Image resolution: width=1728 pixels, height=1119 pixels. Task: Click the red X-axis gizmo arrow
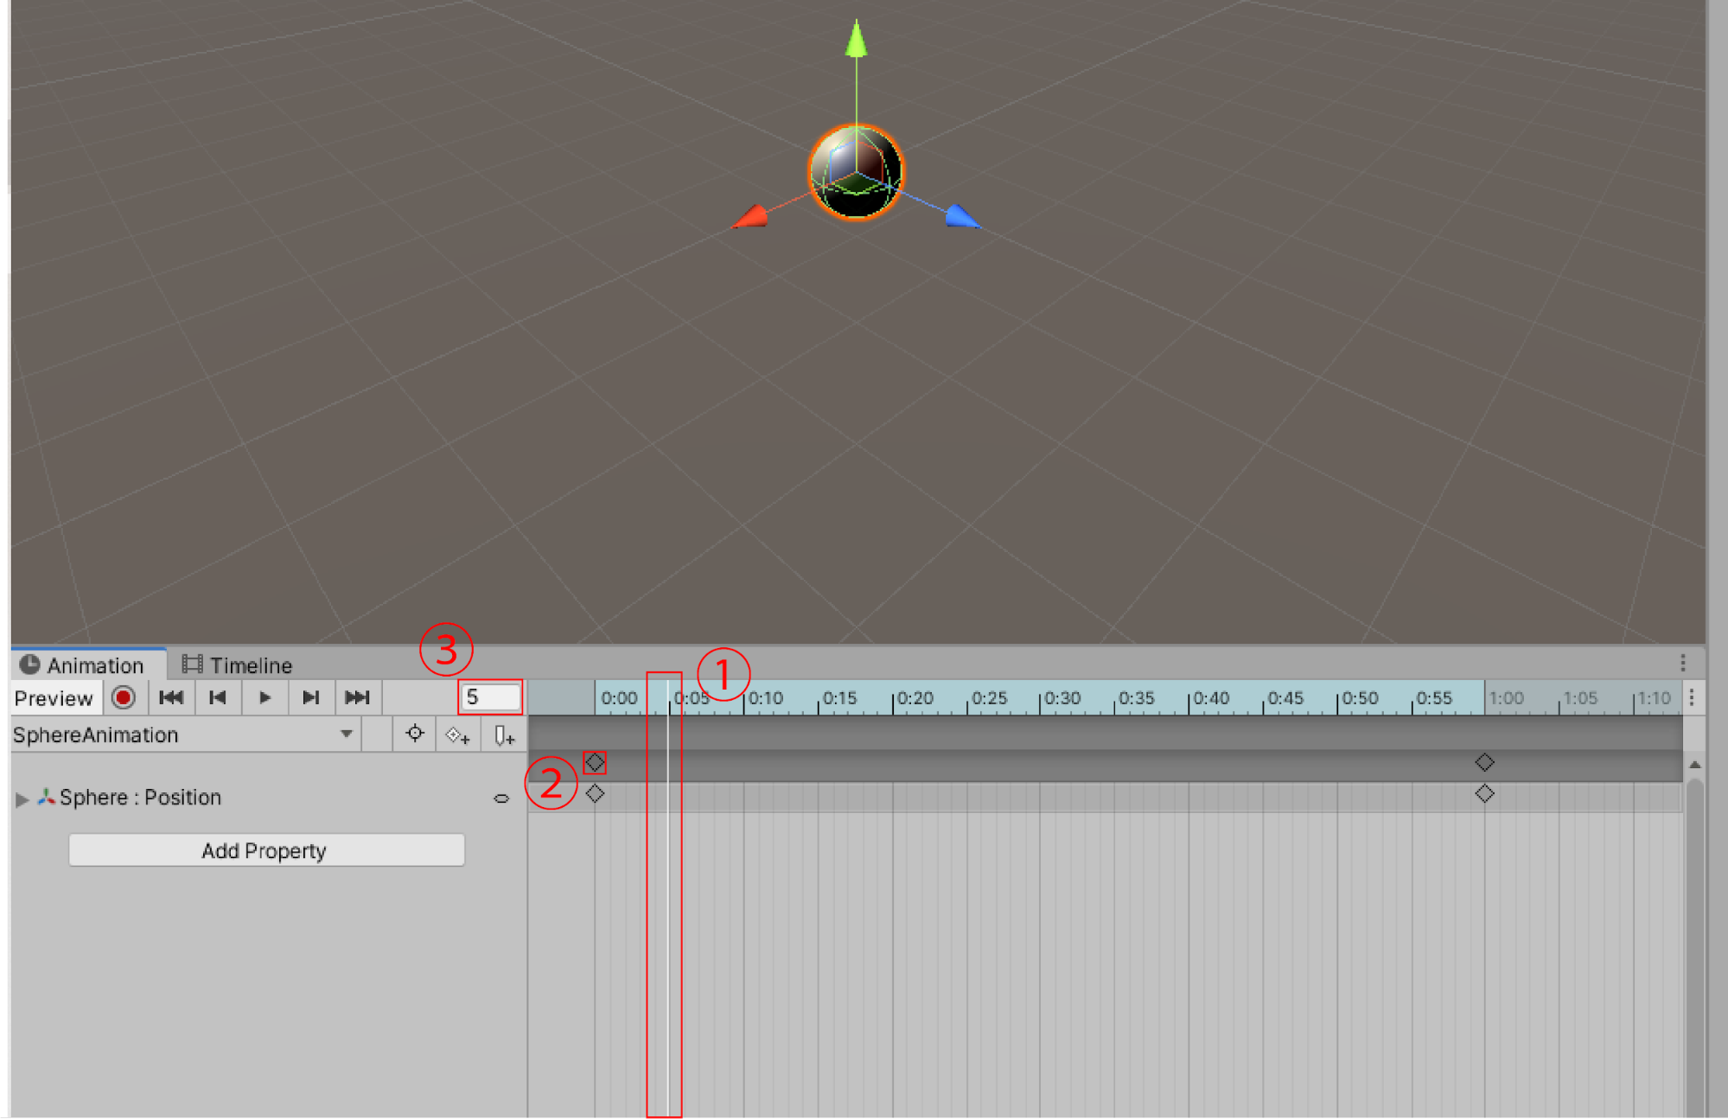750,217
